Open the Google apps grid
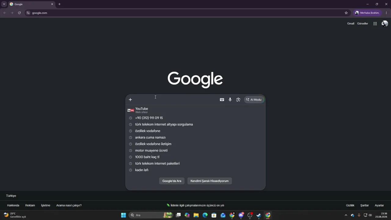The height and width of the screenshot is (220, 391). coord(375,24)
